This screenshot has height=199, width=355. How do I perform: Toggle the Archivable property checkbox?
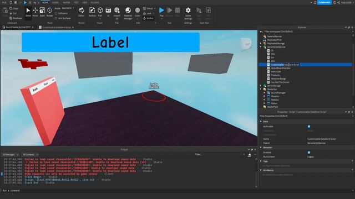pos(309,127)
